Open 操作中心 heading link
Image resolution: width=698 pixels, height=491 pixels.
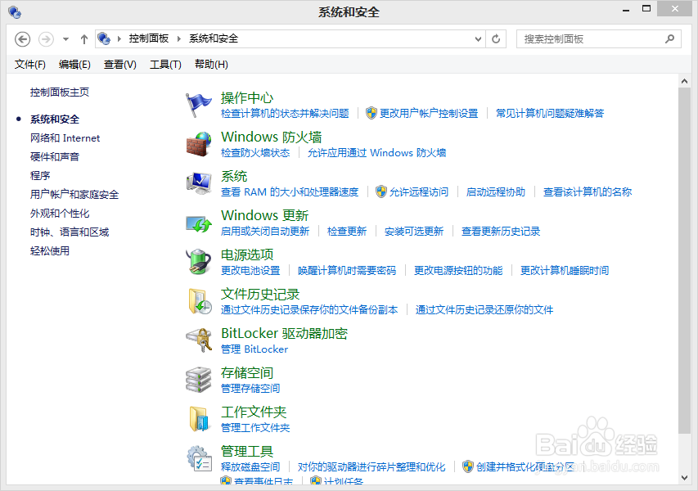click(247, 97)
